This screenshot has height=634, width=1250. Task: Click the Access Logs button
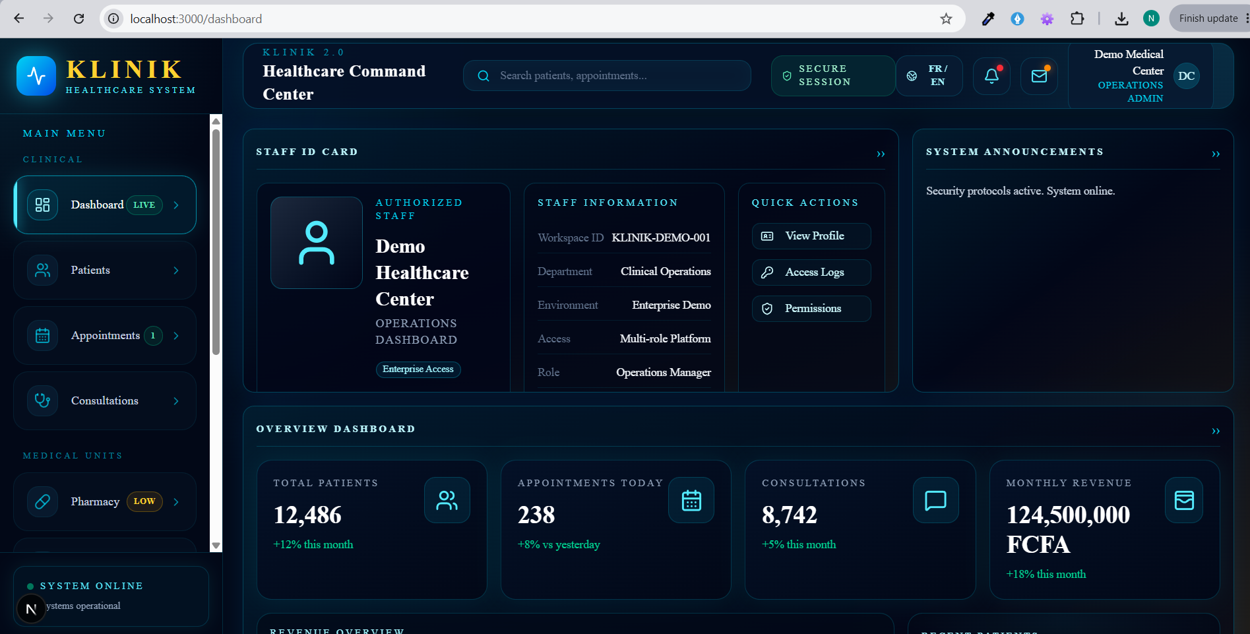click(x=811, y=272)
